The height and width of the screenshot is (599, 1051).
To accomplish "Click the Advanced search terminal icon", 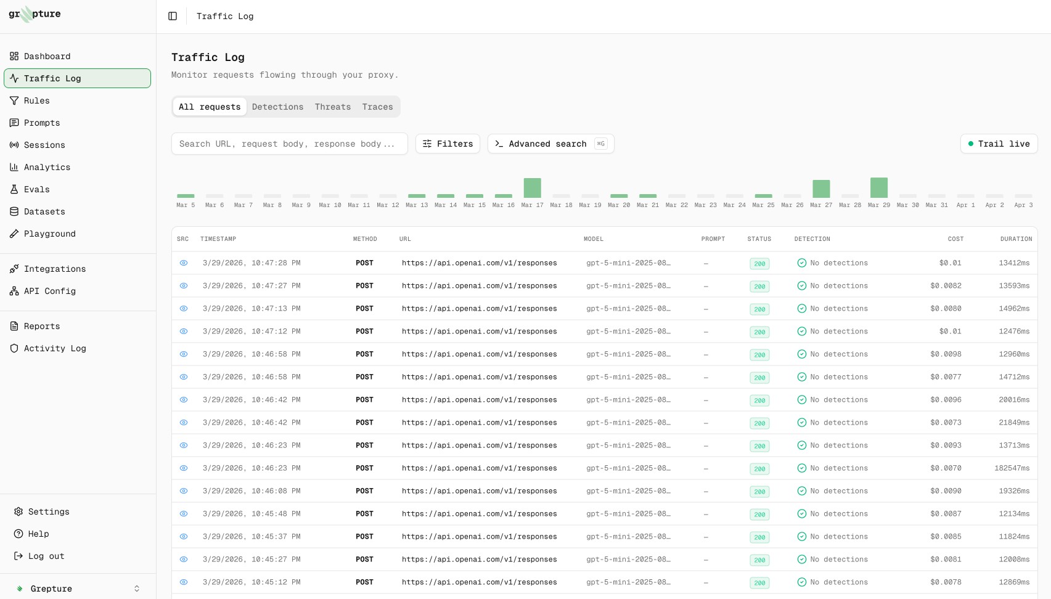I will click(499, 144).
